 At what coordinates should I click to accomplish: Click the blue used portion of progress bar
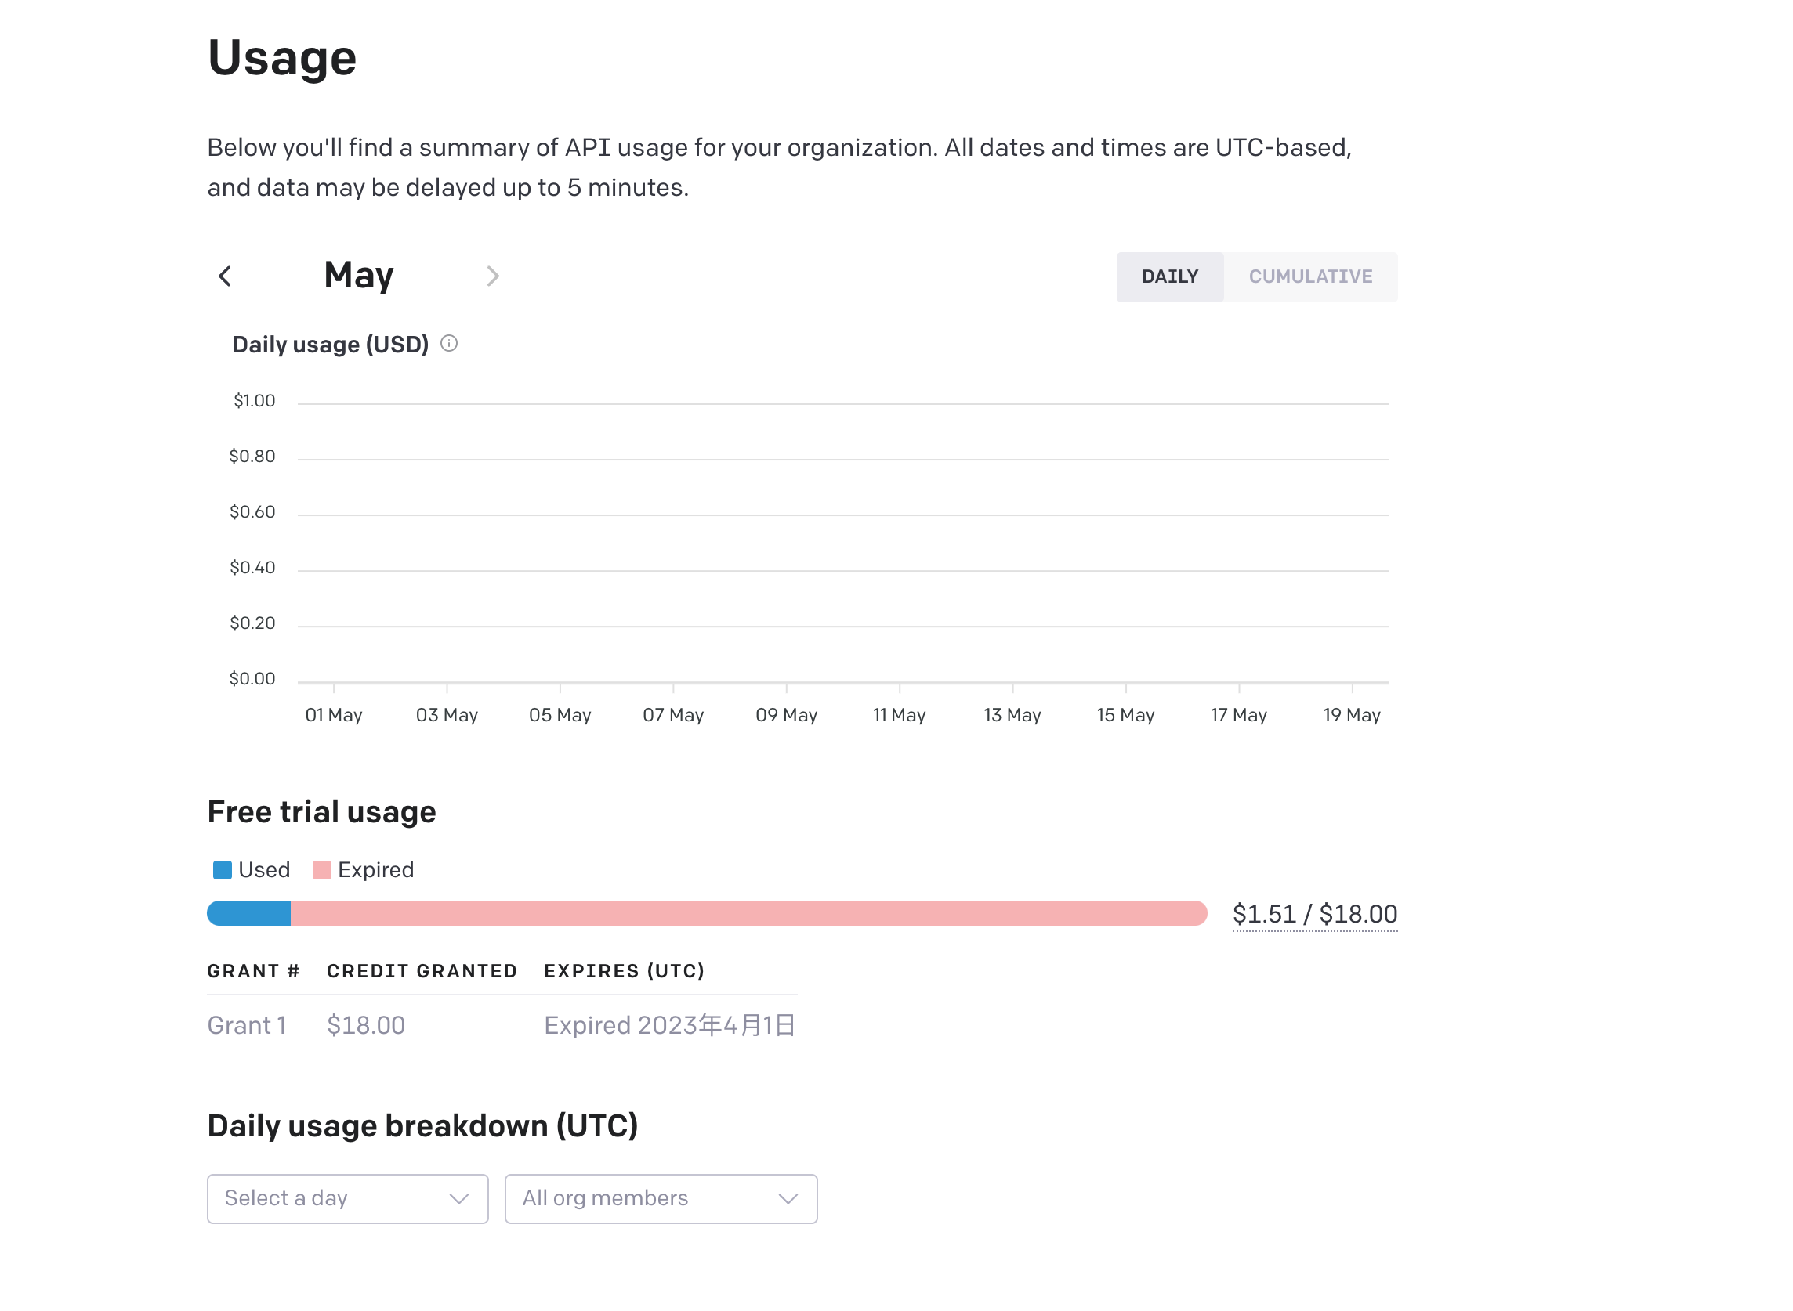coord(249,913)
